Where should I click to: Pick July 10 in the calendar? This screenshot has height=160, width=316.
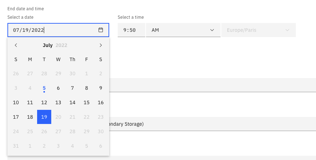pos(16,103)
